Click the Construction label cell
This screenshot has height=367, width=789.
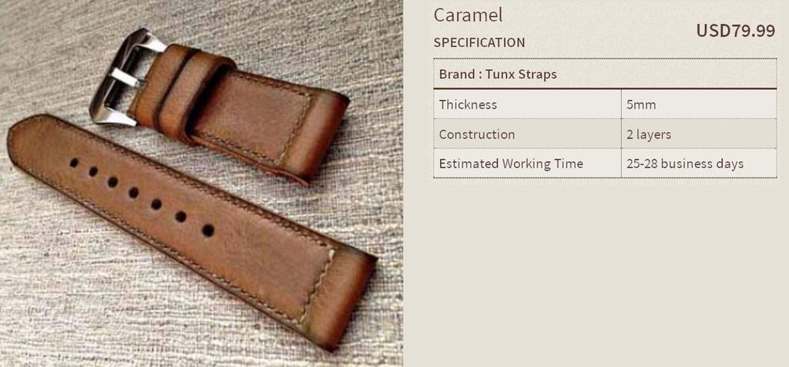pos(527,134)
